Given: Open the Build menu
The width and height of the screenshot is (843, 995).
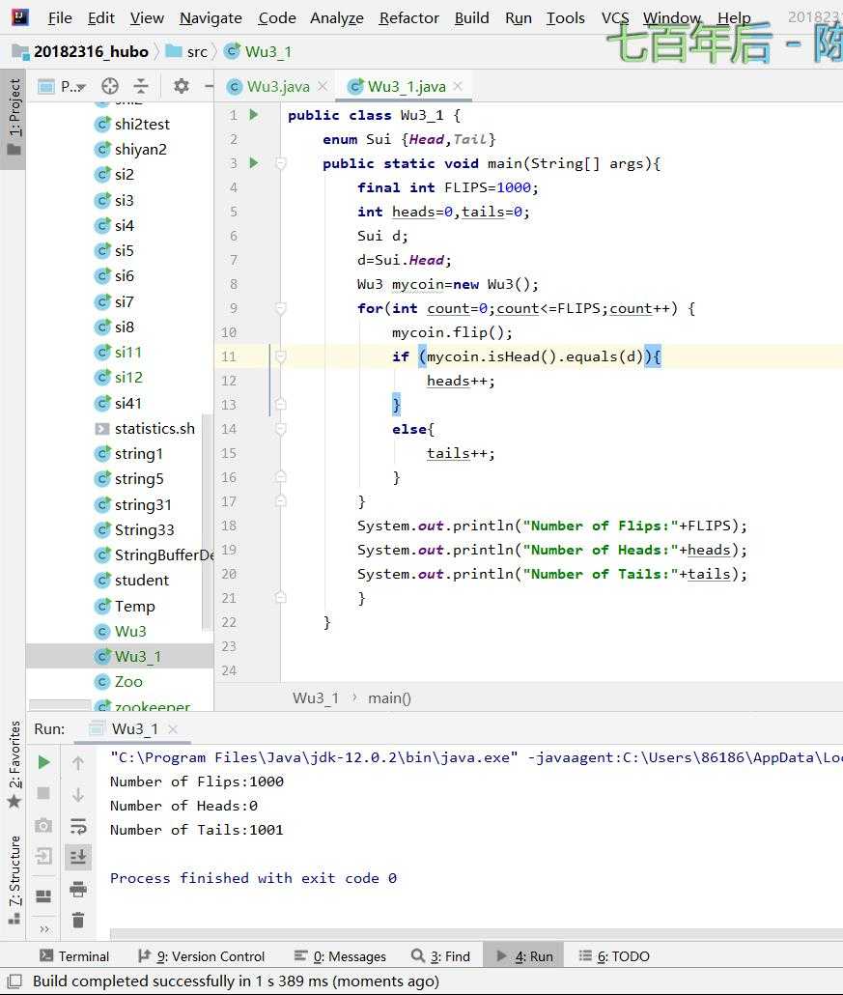Looking at the screenshot, I should click(x=471, y=17).
